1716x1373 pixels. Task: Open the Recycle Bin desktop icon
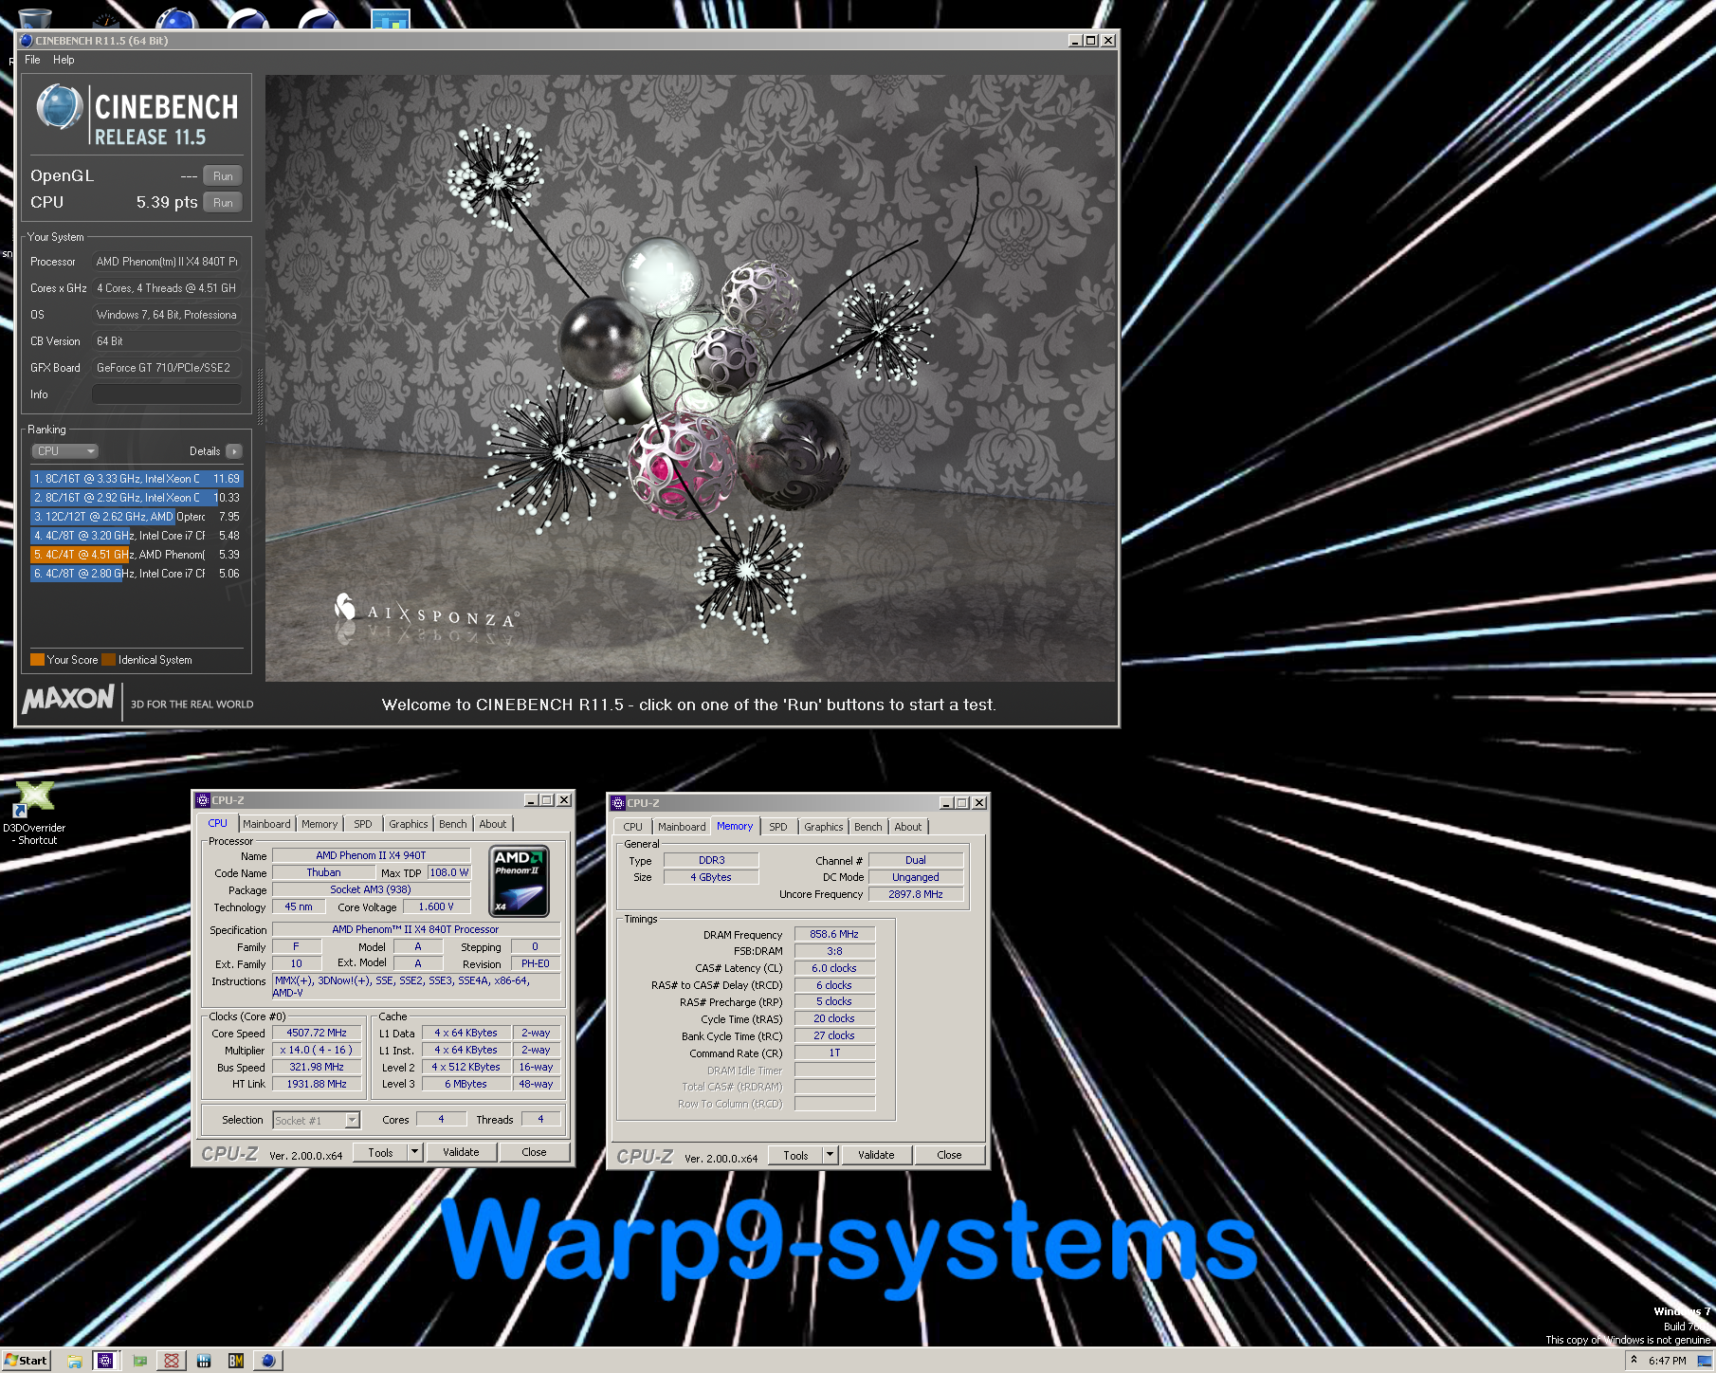click(34, 17)
